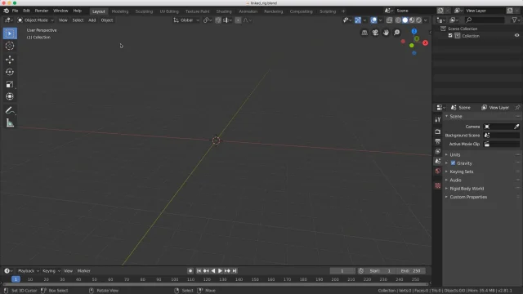This screenshot has width=523, height=294.
Task: Switch to solid viewport shading
Action: tap(405, 20)
